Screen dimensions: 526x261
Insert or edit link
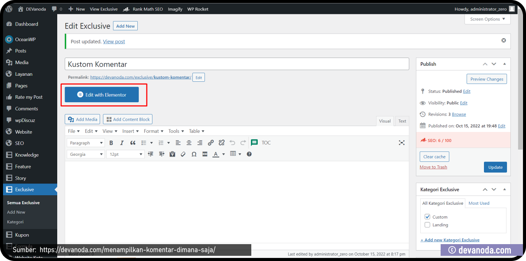(211, 143)
